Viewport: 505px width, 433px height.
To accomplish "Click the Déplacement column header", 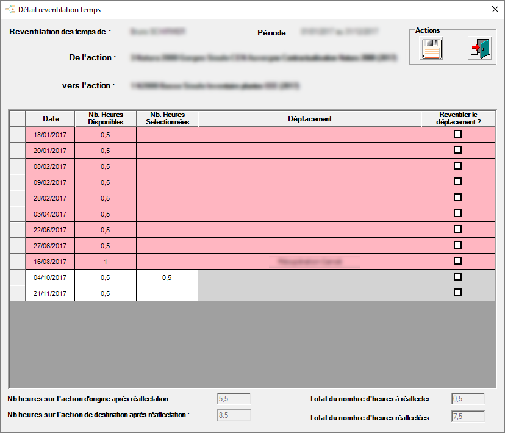I will pyautogui.click(x=309, y=118).
